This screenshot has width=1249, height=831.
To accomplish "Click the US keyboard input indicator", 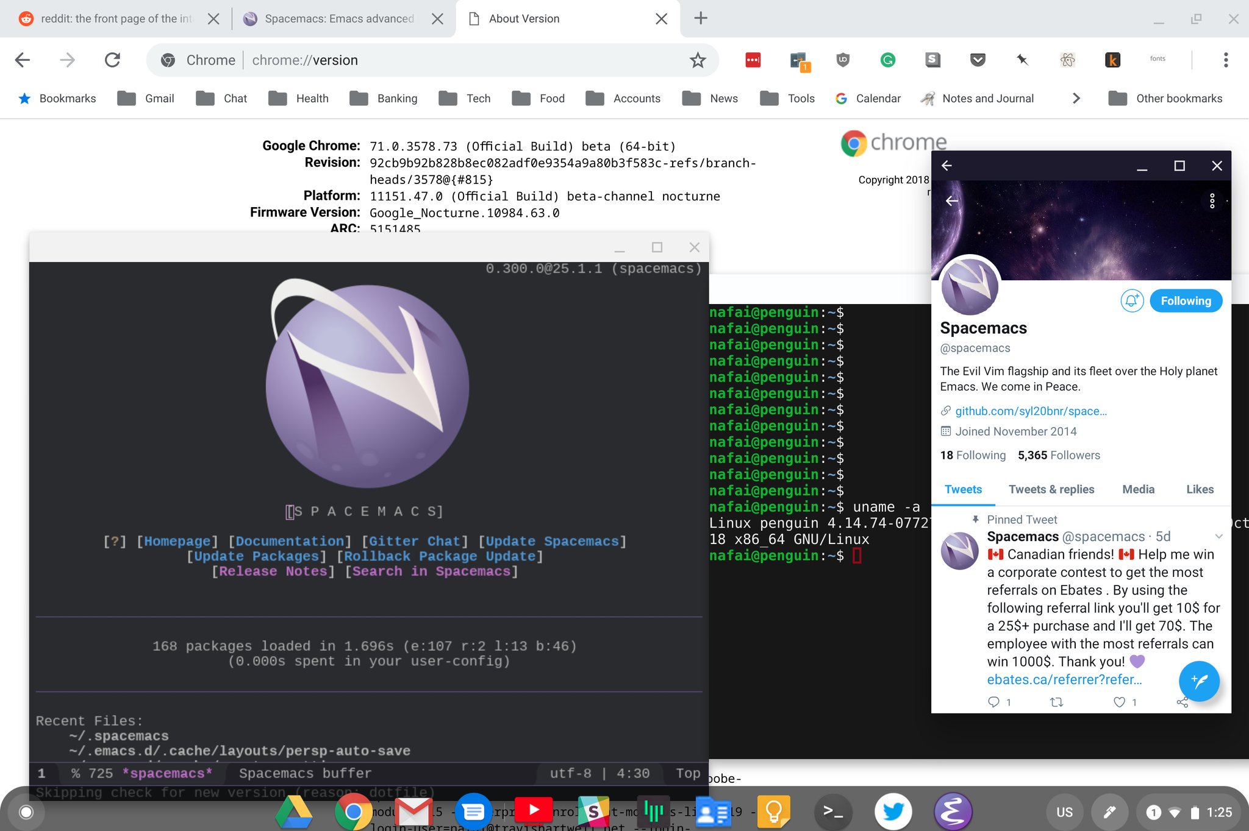I will pos(1064,812).
